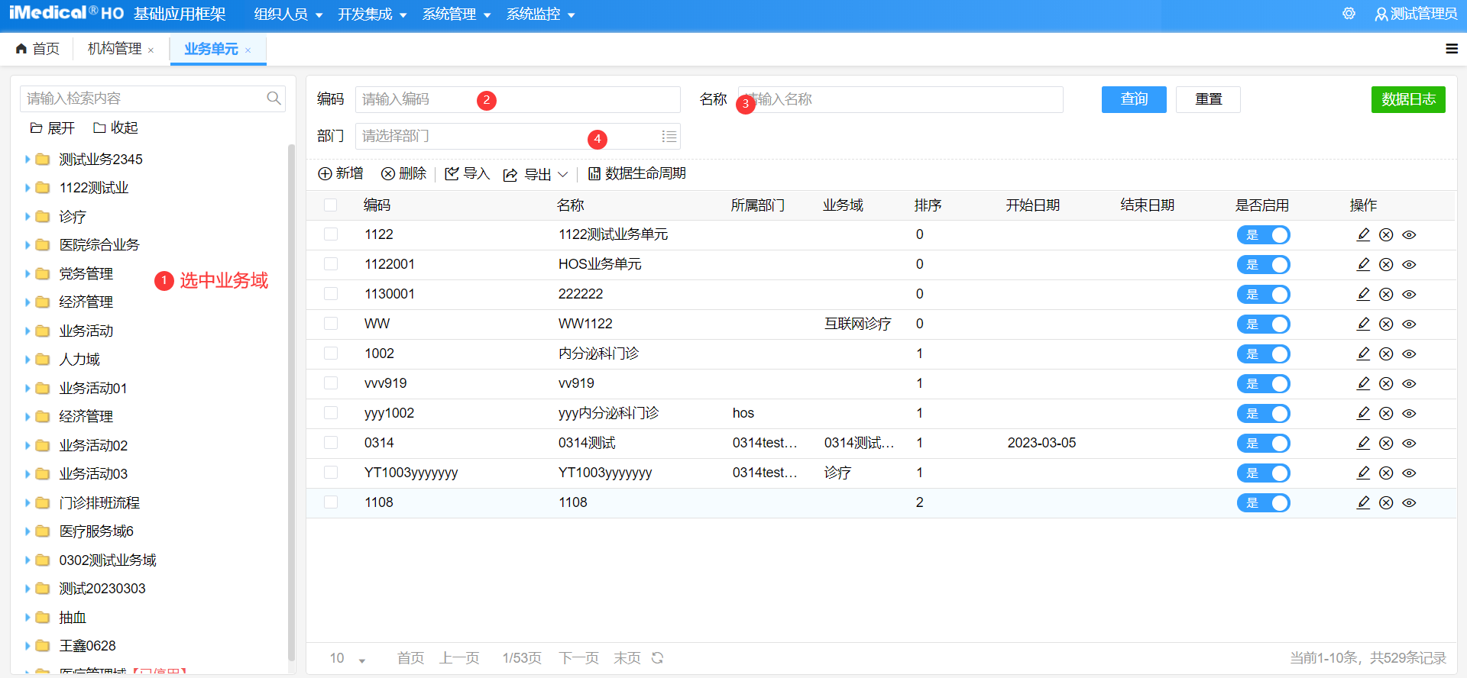Click the 导入 import icon
1467x678 pixels.
click(x=452, y=174)
